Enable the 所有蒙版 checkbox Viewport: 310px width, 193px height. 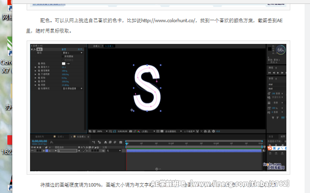(63, 56)
